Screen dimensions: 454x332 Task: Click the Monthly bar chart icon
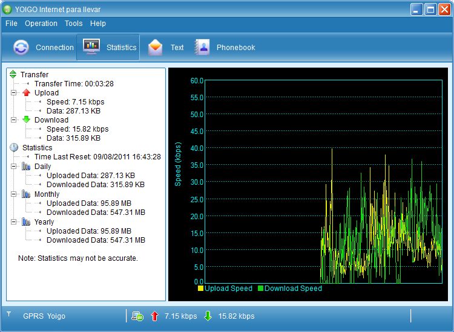26,194
